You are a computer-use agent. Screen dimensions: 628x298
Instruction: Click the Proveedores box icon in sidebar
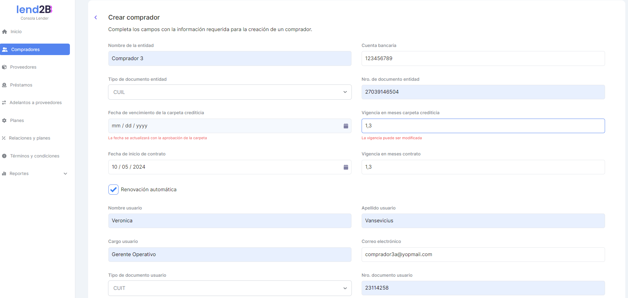click(x=4, y=67)
